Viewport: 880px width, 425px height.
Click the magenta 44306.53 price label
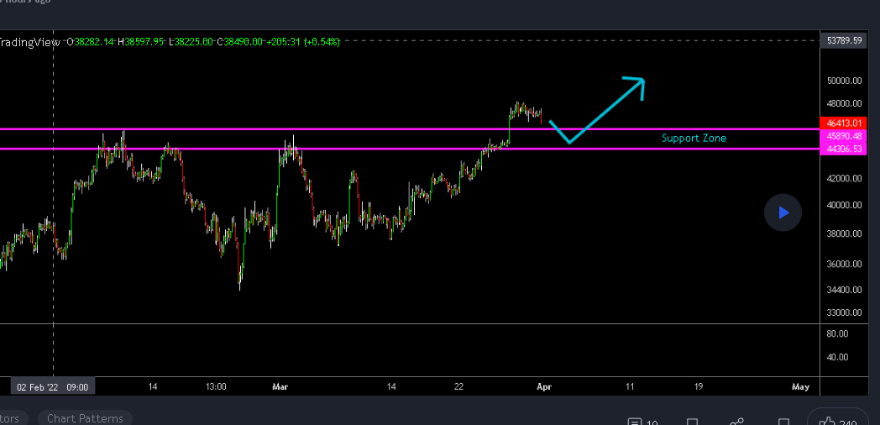point(844,149)
